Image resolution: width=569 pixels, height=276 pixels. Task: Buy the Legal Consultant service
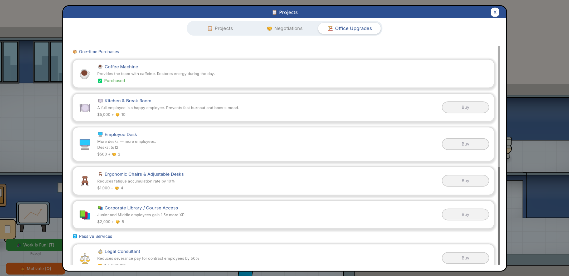point(465,258)
